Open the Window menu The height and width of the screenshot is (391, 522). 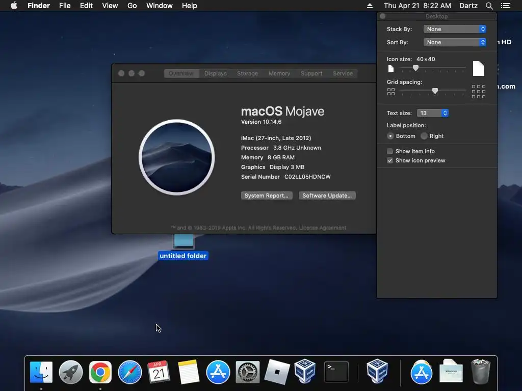coord(160,6)
